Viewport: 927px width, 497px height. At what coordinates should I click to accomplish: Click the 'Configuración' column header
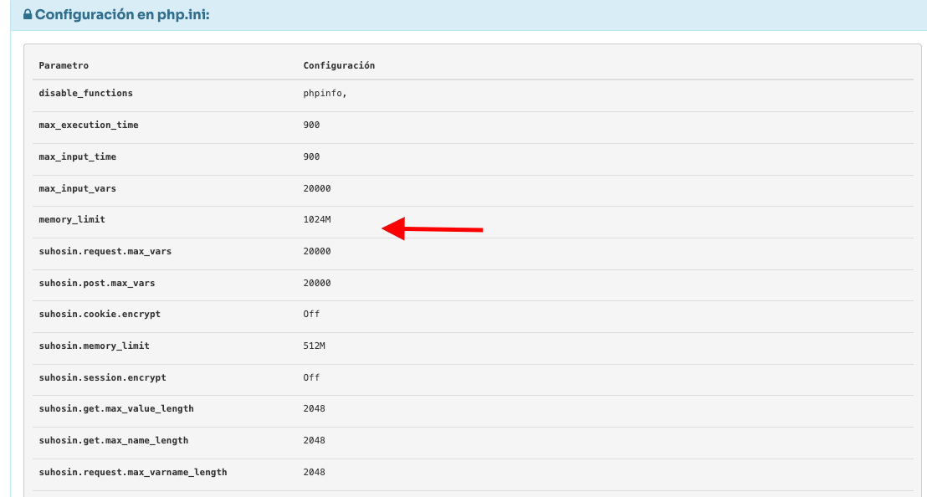coord(339,65)
